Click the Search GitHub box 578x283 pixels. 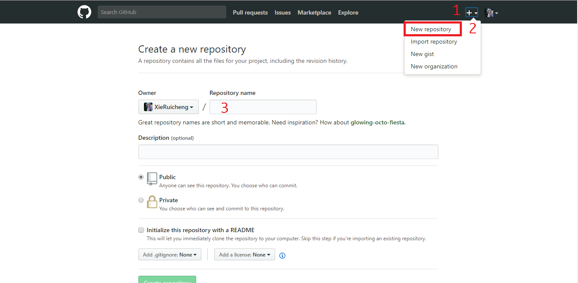(162, 12)
